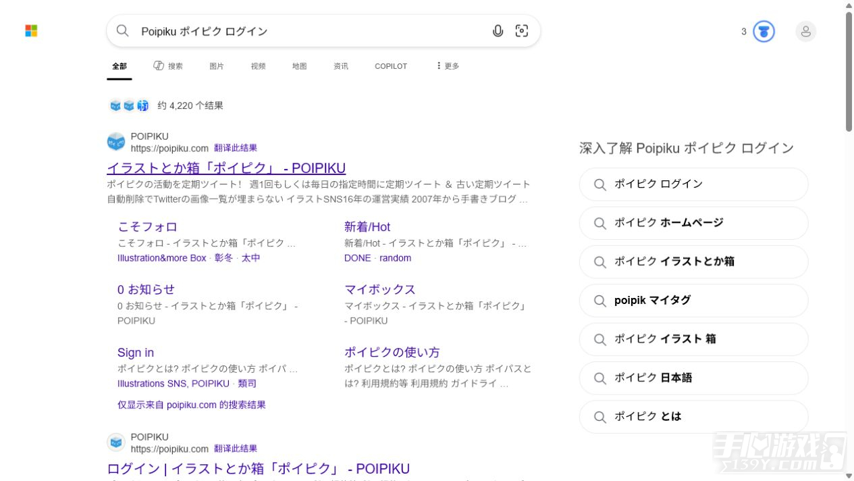Switch to the 图片 tab

[217, 66]
